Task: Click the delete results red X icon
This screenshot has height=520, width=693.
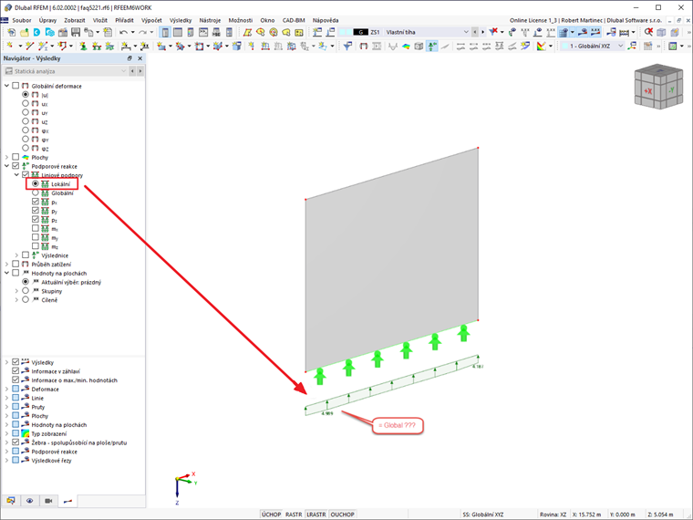Action: (648, 32)
